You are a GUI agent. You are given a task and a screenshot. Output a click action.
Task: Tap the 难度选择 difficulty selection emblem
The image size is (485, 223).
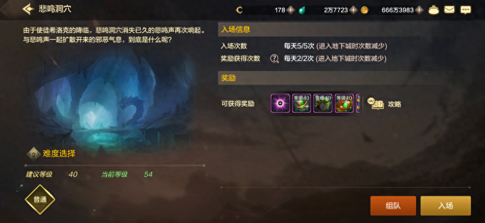(33, 154)
